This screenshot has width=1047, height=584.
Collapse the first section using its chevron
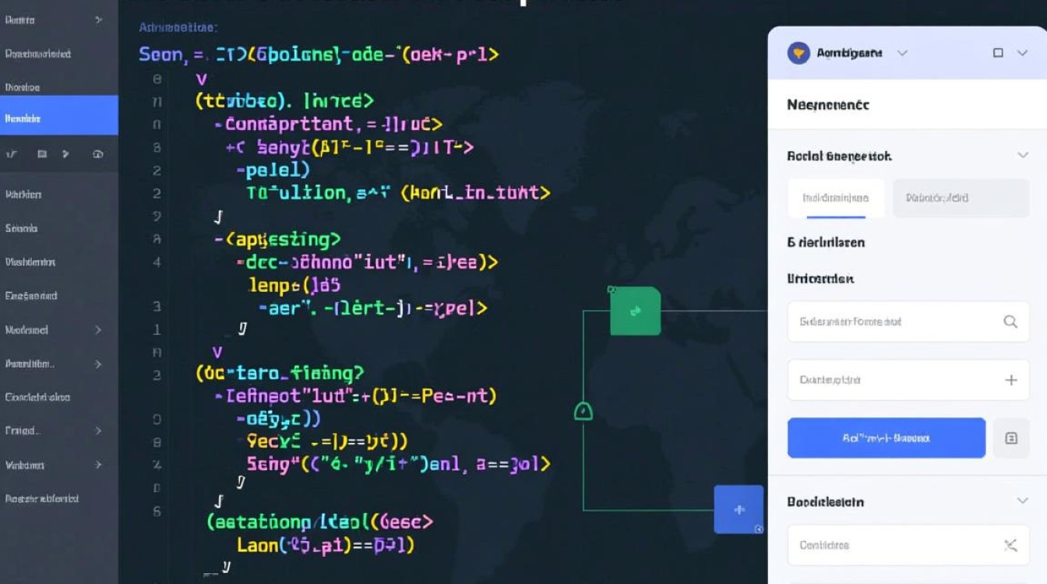(1023, 156)
